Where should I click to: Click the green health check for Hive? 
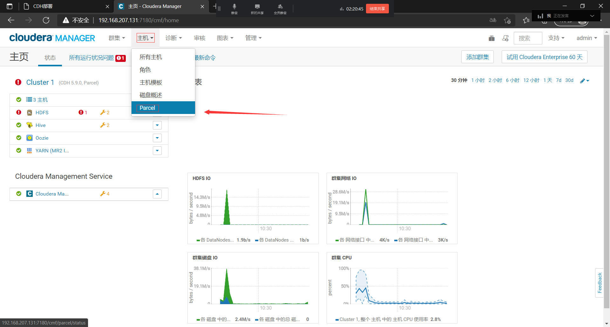(x=19, y=125)
